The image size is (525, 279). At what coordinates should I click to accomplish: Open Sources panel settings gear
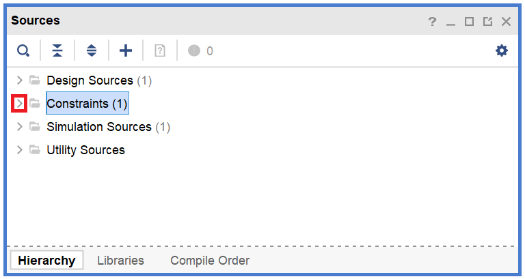tap(502, 50)
